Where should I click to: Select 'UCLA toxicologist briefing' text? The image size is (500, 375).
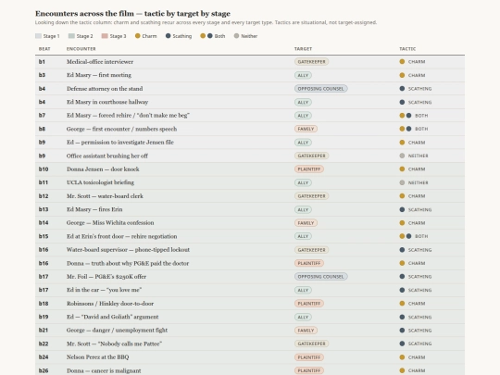[x=100, y=182]
